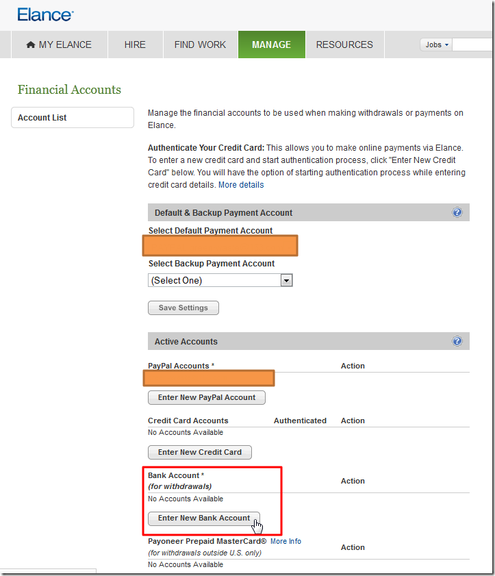Follow the More details link
Viewport: 495px width, 576px height.
coord(241,185)
